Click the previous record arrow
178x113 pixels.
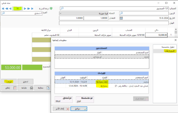click(x=10, y=9)
